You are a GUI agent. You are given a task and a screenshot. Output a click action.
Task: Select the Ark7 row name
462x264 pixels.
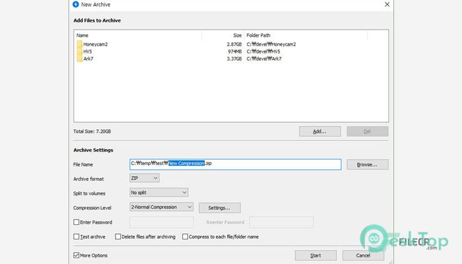coord(88,59)
